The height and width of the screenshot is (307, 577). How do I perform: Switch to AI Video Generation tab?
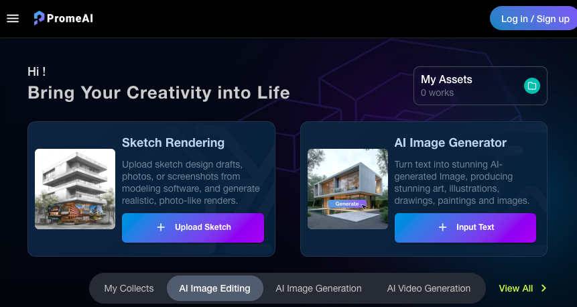coord(429,288)
